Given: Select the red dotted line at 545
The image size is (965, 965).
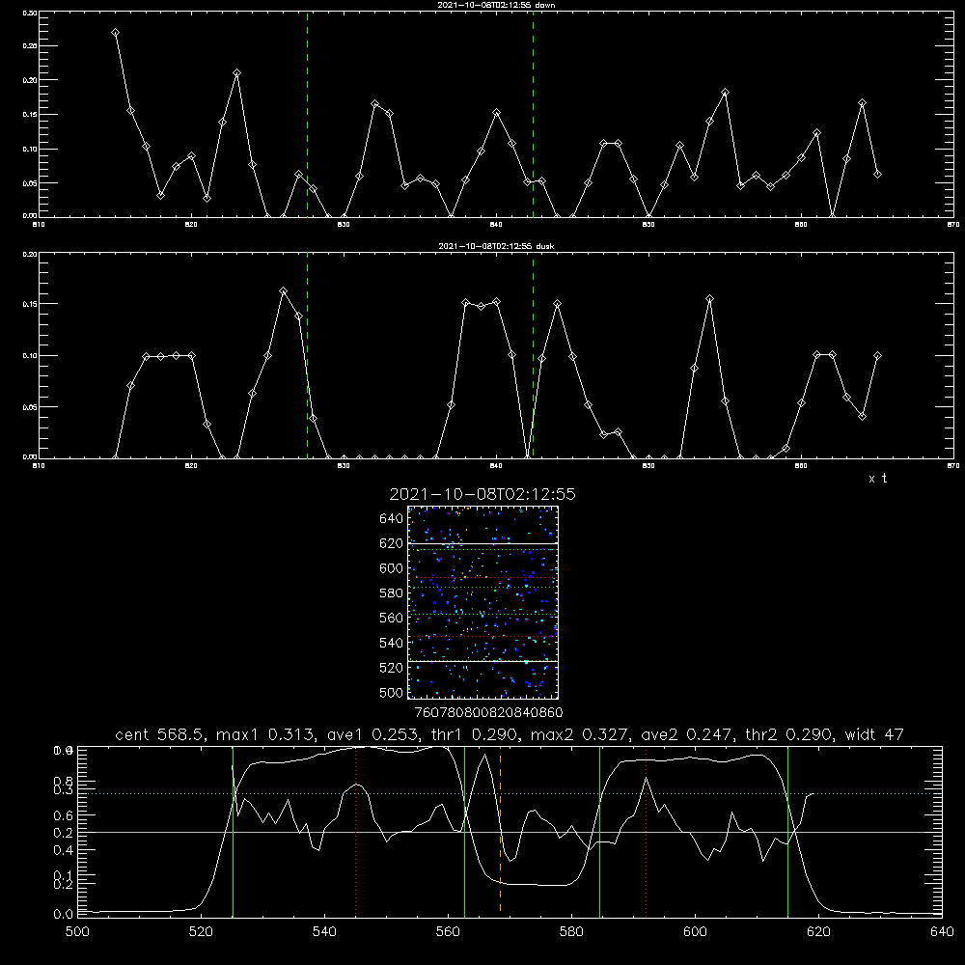Looking at the screenshot, I should coord(356,831).
